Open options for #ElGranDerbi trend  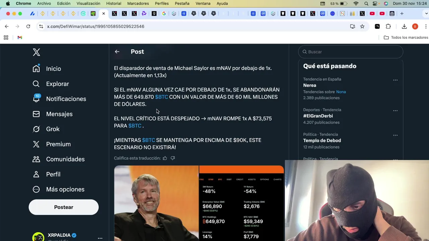pos(395,110)
